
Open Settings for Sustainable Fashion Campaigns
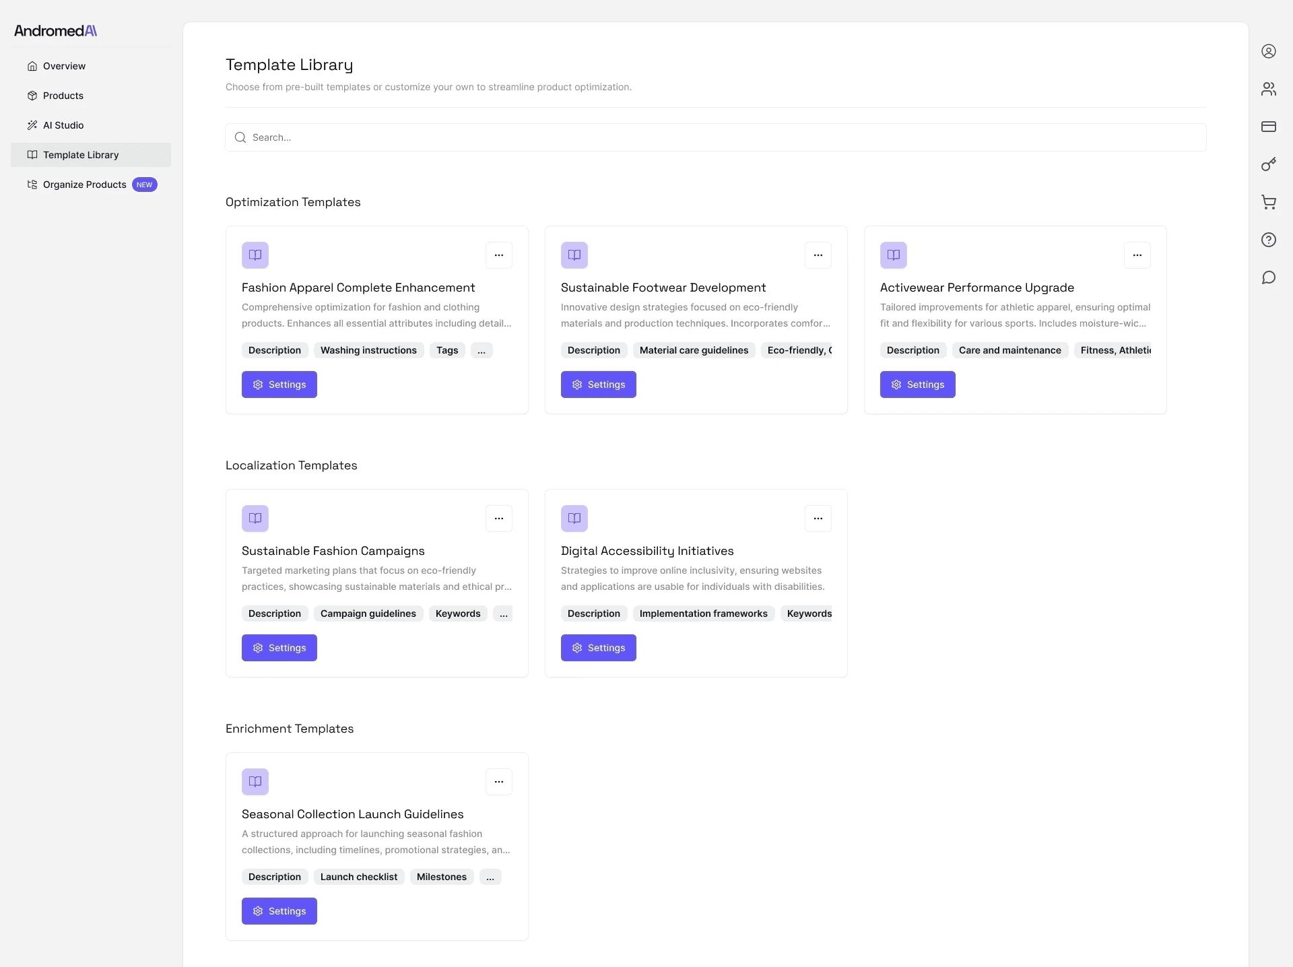279,648
